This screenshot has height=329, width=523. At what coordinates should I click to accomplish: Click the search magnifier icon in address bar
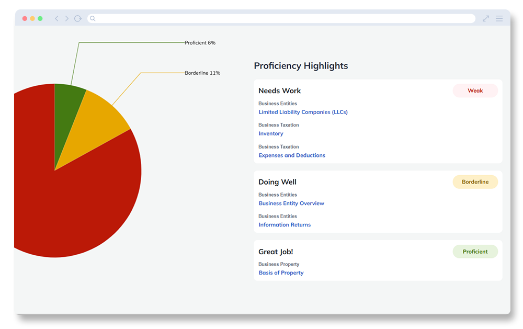(x=93, y=18)
